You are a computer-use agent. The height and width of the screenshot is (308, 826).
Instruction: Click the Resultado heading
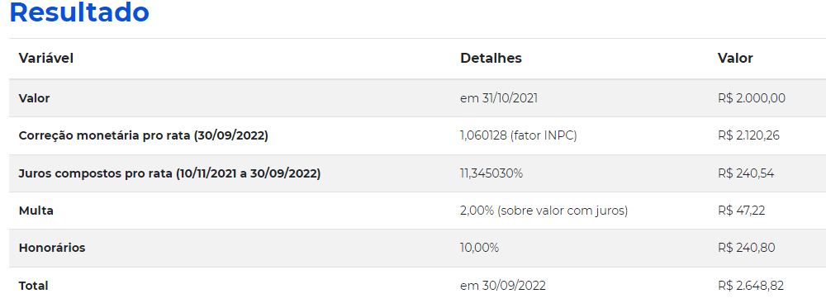pos(79,12)
